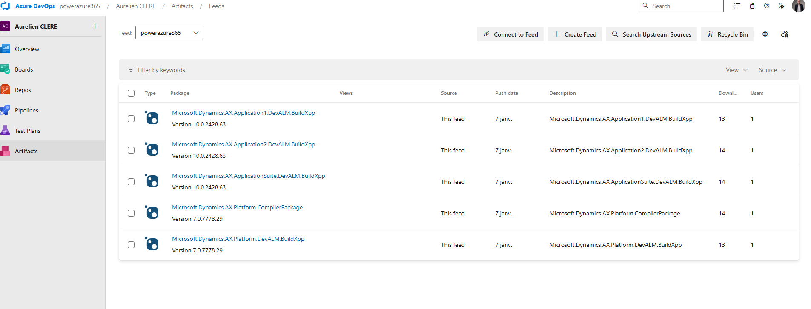Screen dimensions: 811x309
Task: Check the Application1.DevALM.BuildXpp row checkbox
Action: [131, 119]
